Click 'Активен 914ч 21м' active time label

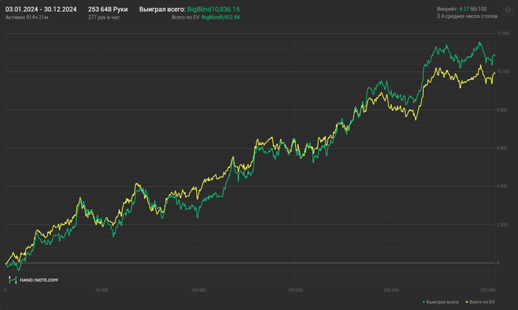coord(27,17)
